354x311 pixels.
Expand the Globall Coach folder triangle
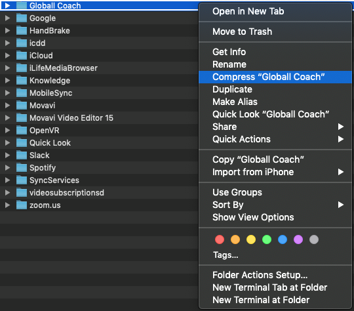pos(7,6)
